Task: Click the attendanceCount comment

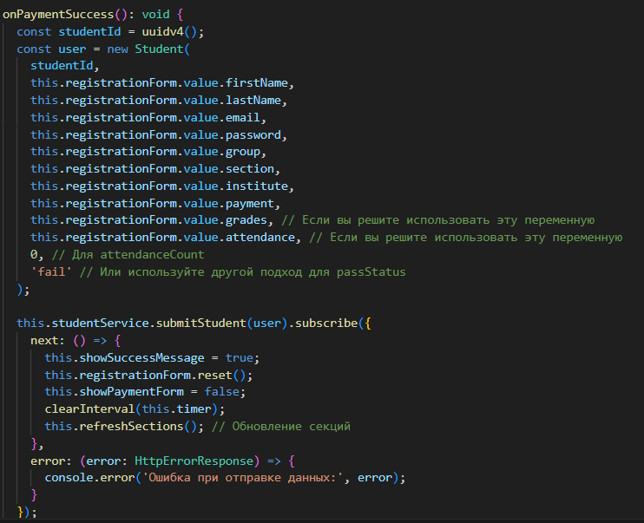Action: pyautogui.click(x=128, y=254)
